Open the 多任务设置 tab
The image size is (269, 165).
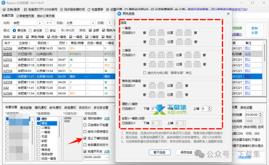[101, 107]
